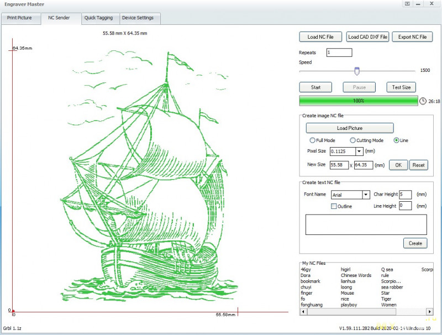Viewport: 442px width, 335px height.
Task: Select the Full Mode radio button
Action: 313,140
